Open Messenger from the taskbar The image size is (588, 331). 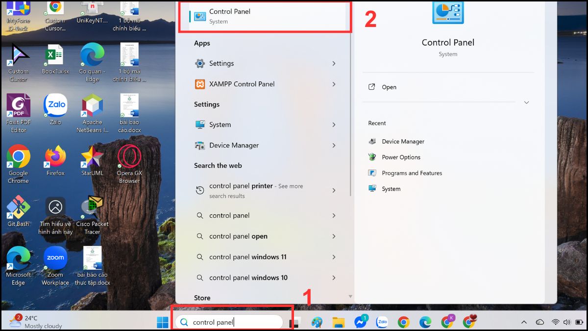361,322
